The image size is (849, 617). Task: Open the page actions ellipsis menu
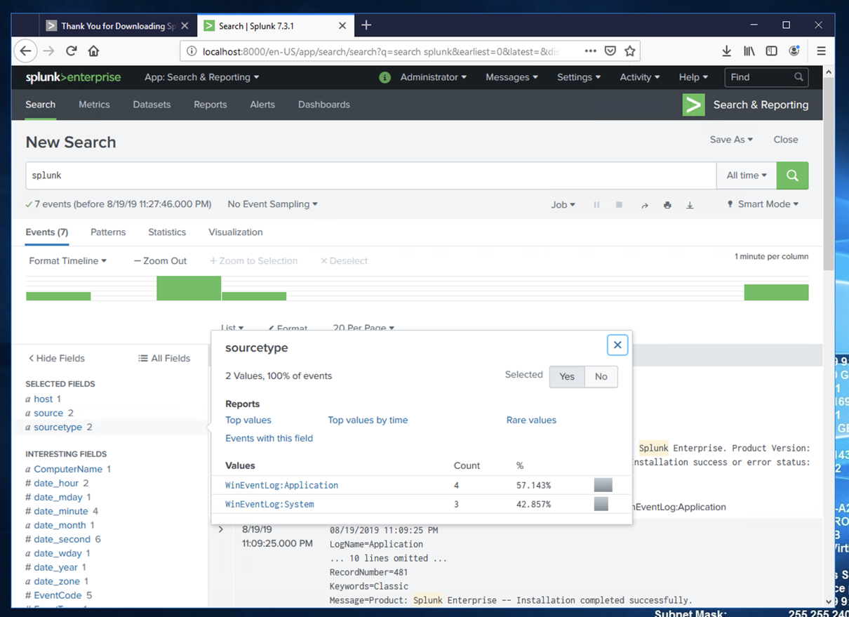click(x=590, y=51)
